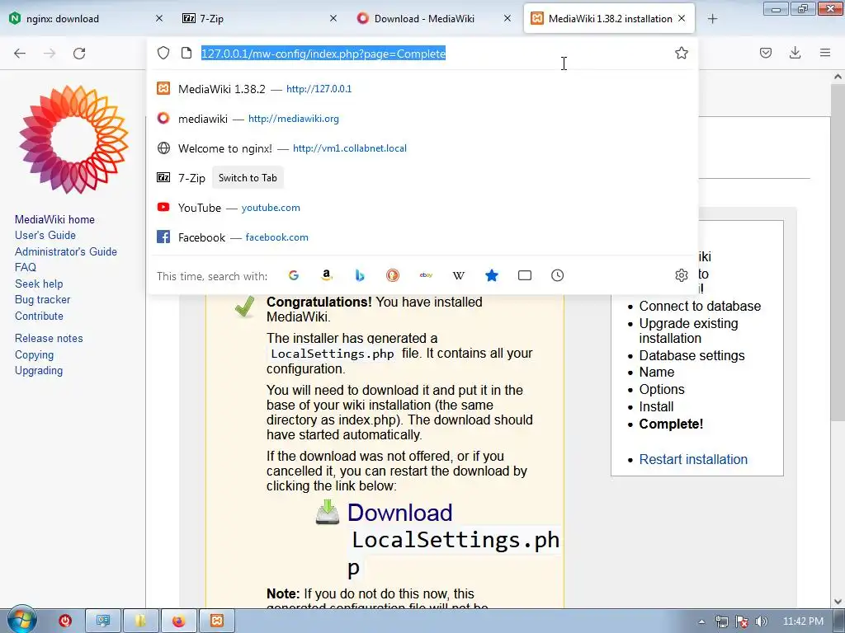Open the folder icon in the taskbar
The image size is (845, 633).
pyautogui.click(x=140, y=621)
